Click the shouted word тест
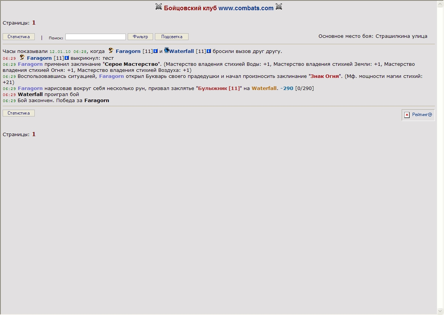444x315 pixels. click(108, 58)
